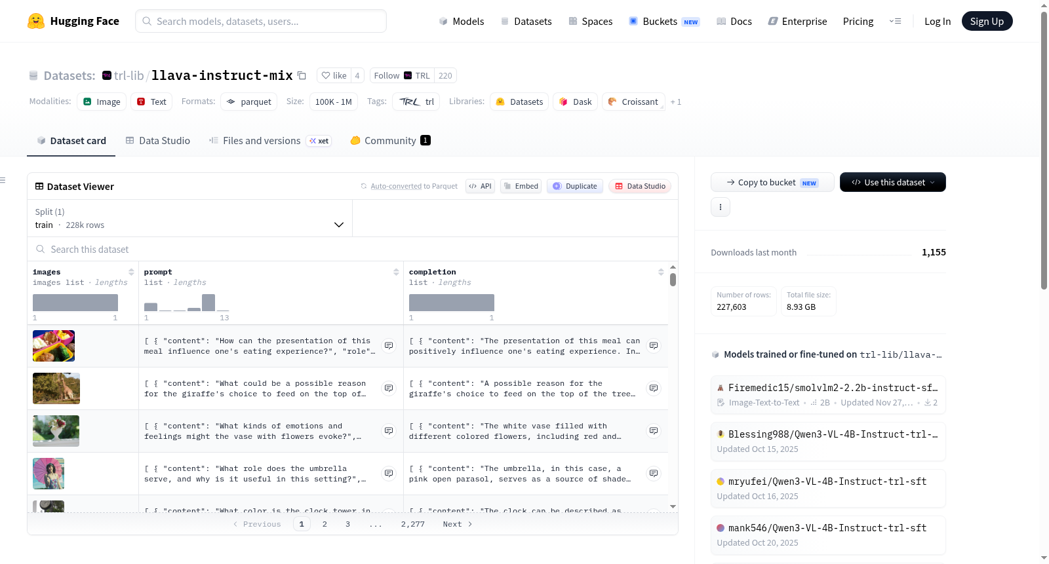The width and height of the screenshot is (1049, 564).
Task: Sort the prompt column with sort arrows
Action: pos(396,272)
